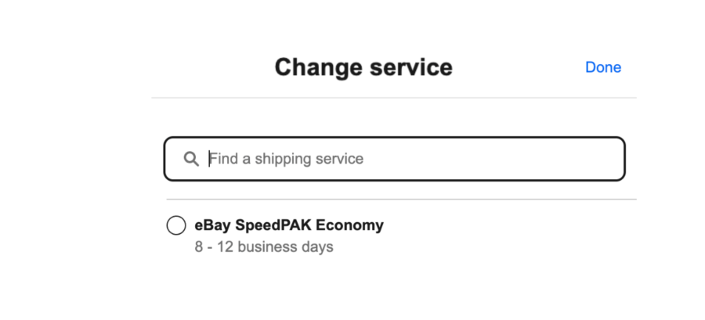Viewport: 705px width, 320px height.
Task: Click the magnifying glass search icon
Action: click(x=191, y=159)
